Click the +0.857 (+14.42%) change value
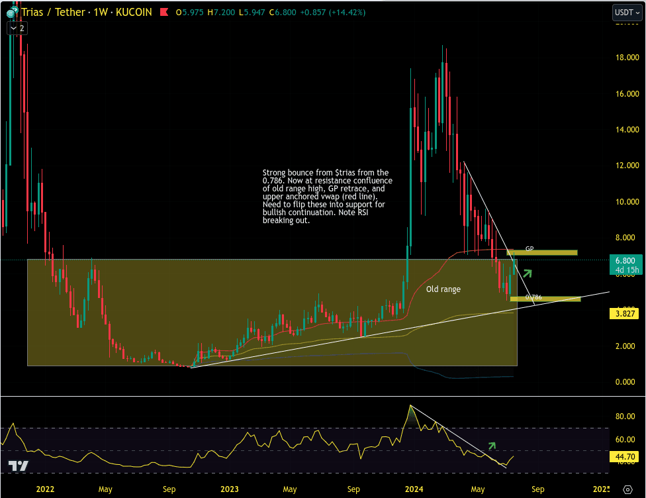Viewport: 646px width, 498px height. (332, 13)
